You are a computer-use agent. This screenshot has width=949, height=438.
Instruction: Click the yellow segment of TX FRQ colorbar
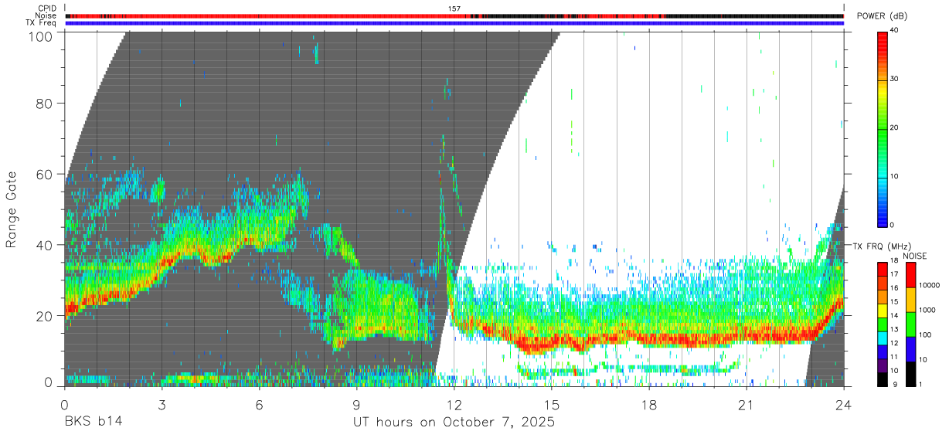pyautogui.click(x=882, y=311)
